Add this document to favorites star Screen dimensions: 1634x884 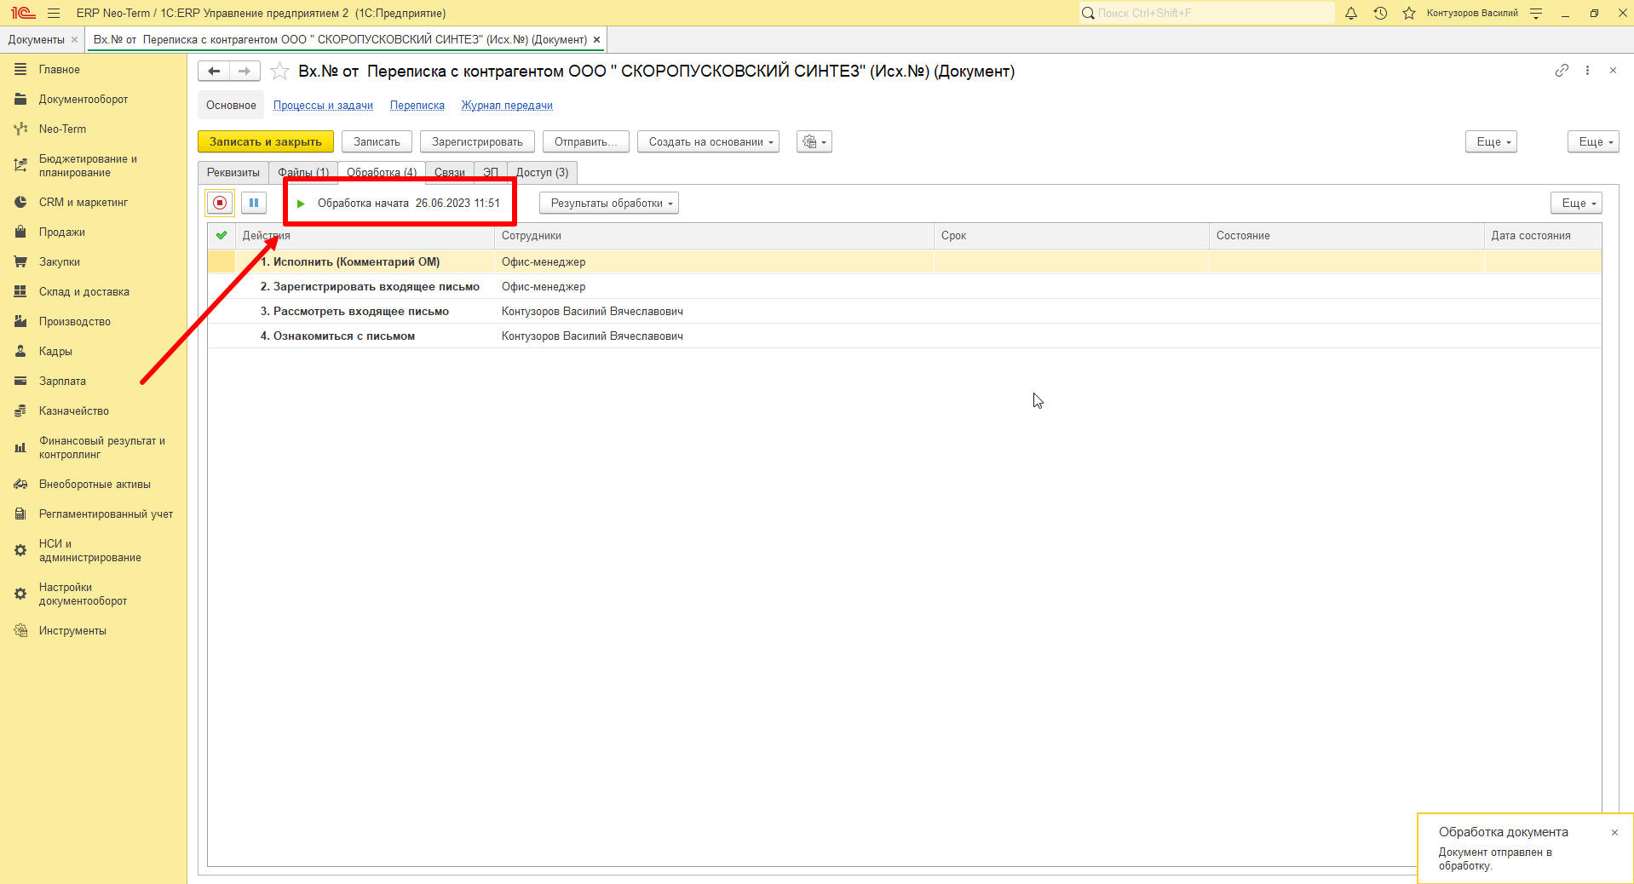[279, 72]
